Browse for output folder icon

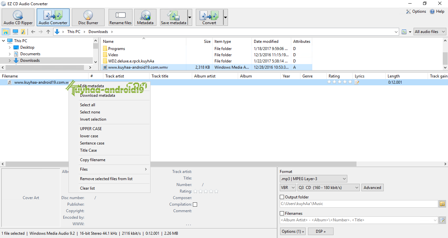pyautogui.click(x=442, y=204)
